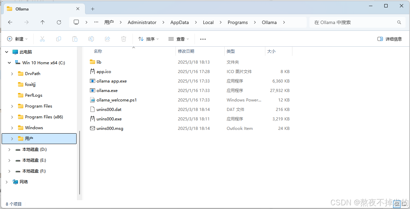Expand the Windows folder node

point(12,128)
